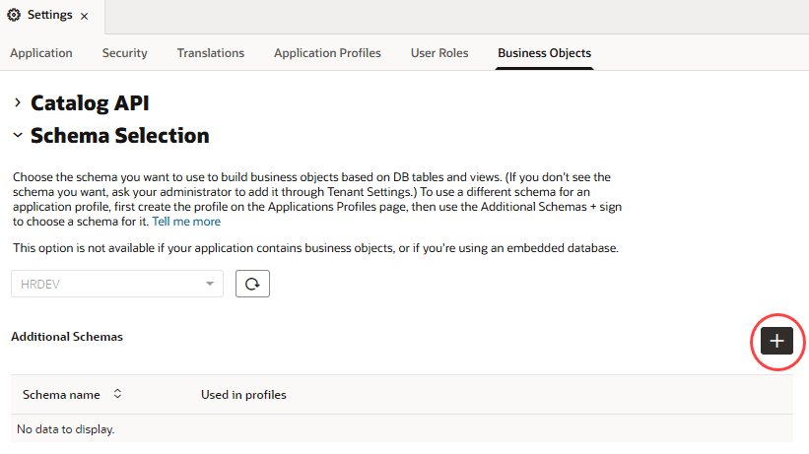The height and width of the screenshot is (454, 809).
Task: Close the Settings tab
Action: click(84, 17)
